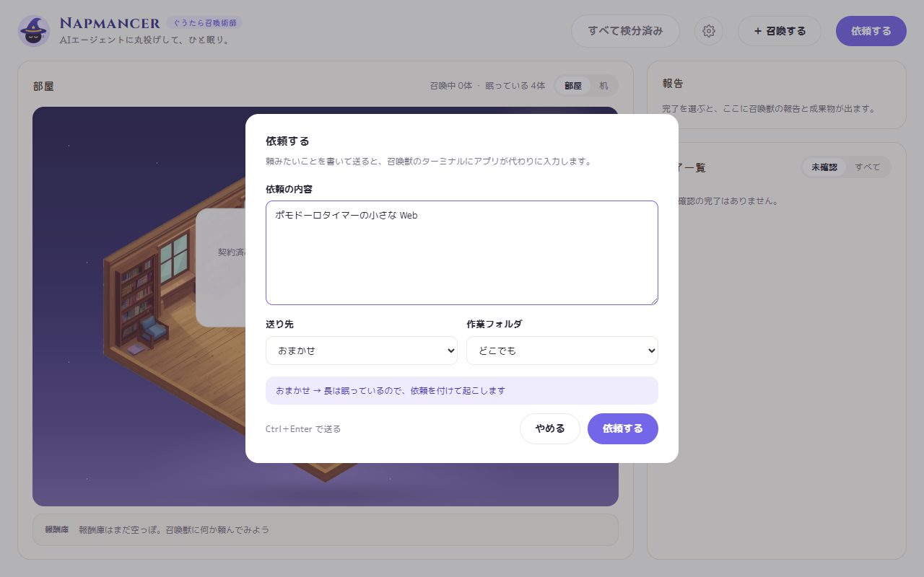
Task: Open the 作業フォルダ dropdown
Action: pyautogui.click(x=562, y=351)
